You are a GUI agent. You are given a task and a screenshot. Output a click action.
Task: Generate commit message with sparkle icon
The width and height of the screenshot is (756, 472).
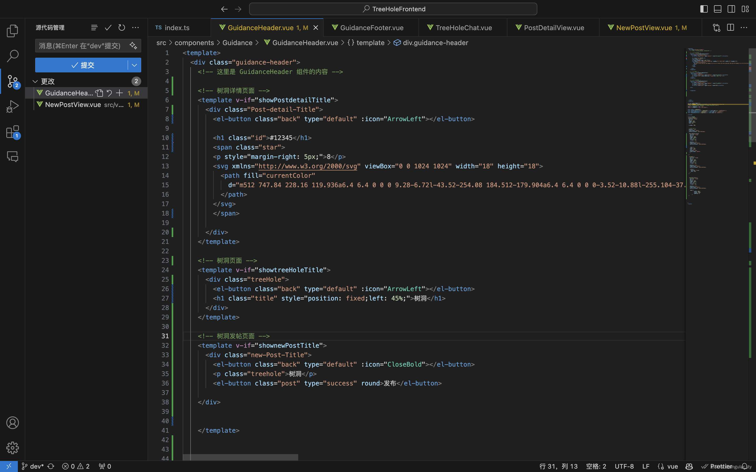[133, 46]
